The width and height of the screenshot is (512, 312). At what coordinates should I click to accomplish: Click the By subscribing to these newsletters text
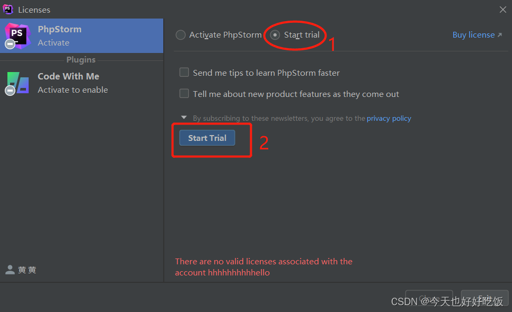click(279, 118)
